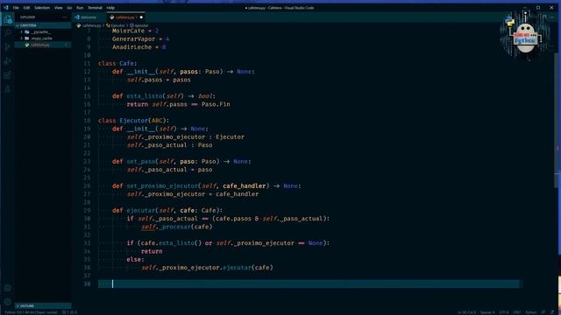Click 'MolerCafe = 2' line
This screenshot has height=315, width=561.
(135, 31)
